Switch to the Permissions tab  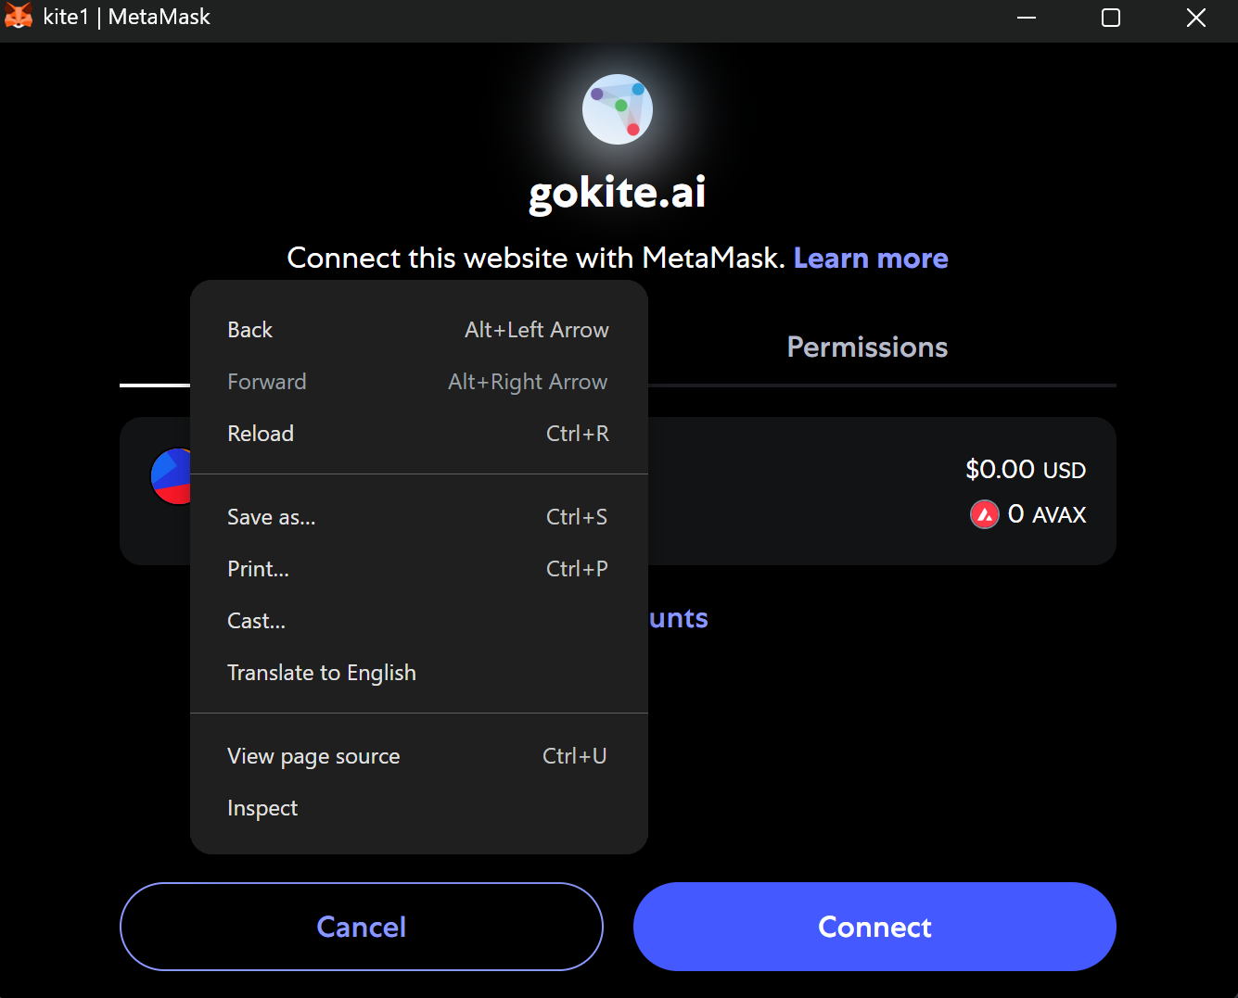[x=867, y=347]
